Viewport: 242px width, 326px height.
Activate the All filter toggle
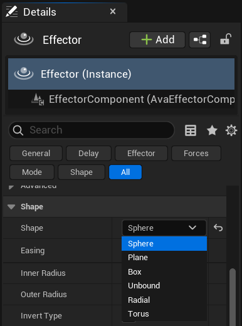point(125,172)
